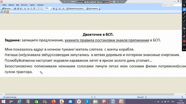Open Internet Explorer from the taskbar
The width and height of the screenshot is (186, 104).
pyautogui.click(x=19, y=101)
